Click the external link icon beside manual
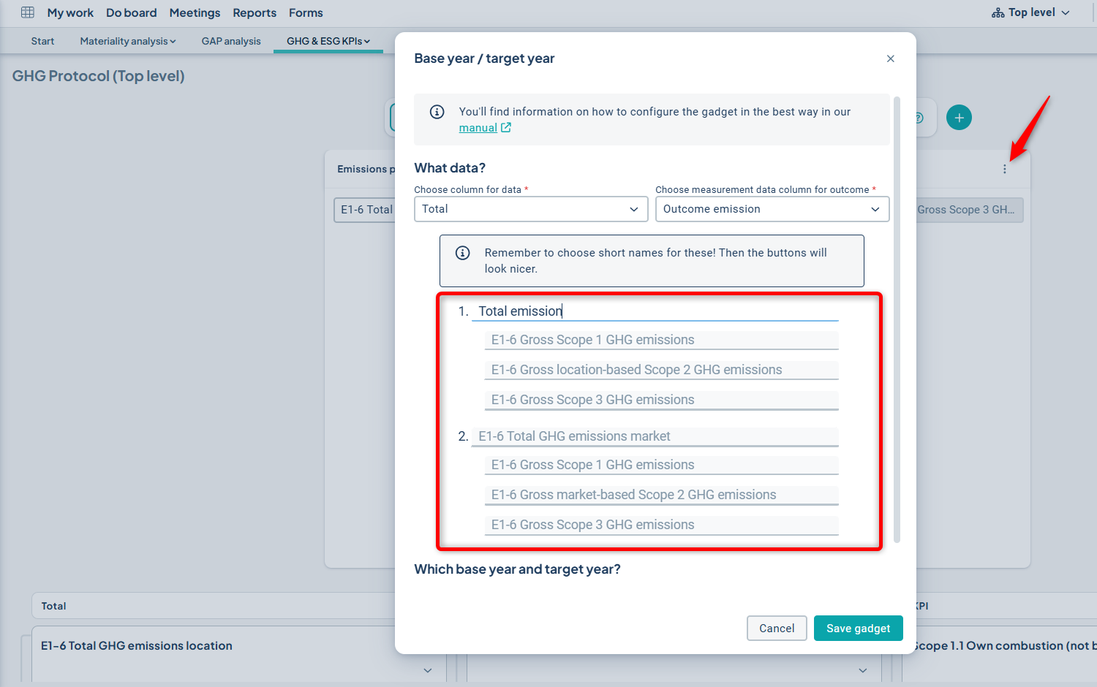 (506, 128)
